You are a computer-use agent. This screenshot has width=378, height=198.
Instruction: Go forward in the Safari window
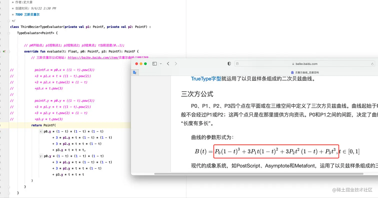[176, 64]
